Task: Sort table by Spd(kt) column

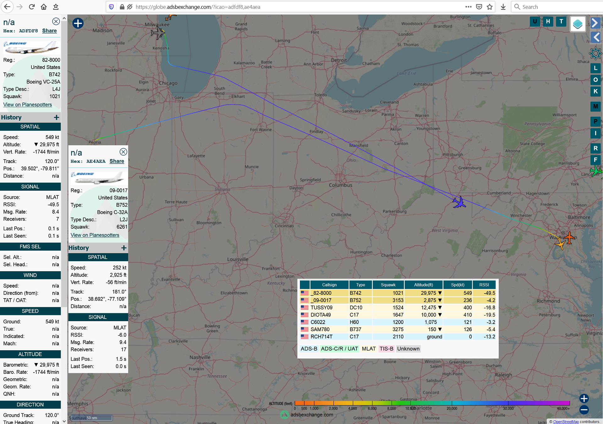Action: click(x=458, y=285)
